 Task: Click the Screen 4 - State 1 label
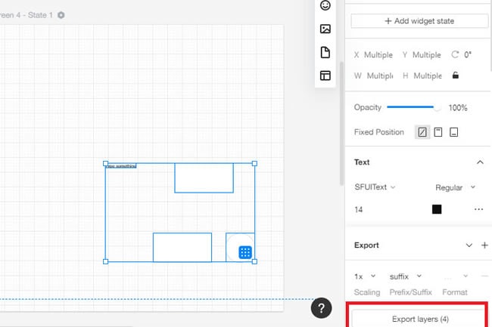(x=26, y=15)
